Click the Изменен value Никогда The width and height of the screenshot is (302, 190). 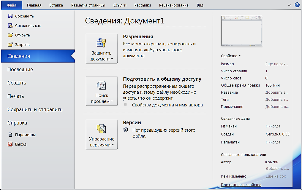[273, 126]
